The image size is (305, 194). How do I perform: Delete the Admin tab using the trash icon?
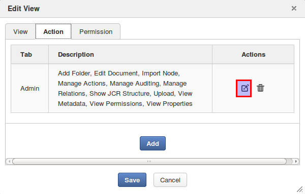(x=260, y=88)
